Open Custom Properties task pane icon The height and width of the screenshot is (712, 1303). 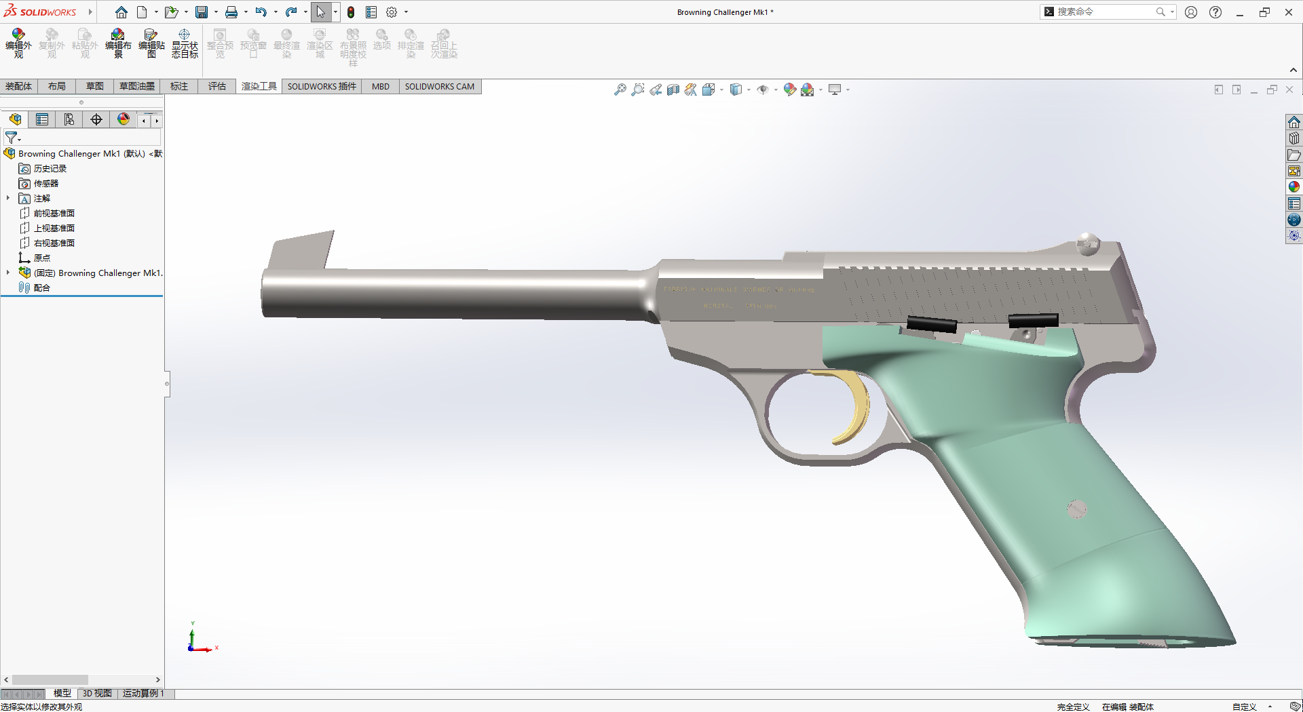[1294, 203]
